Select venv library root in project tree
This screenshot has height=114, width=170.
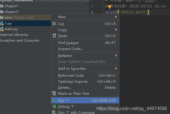pyautogui.click(x=25, y=18)
